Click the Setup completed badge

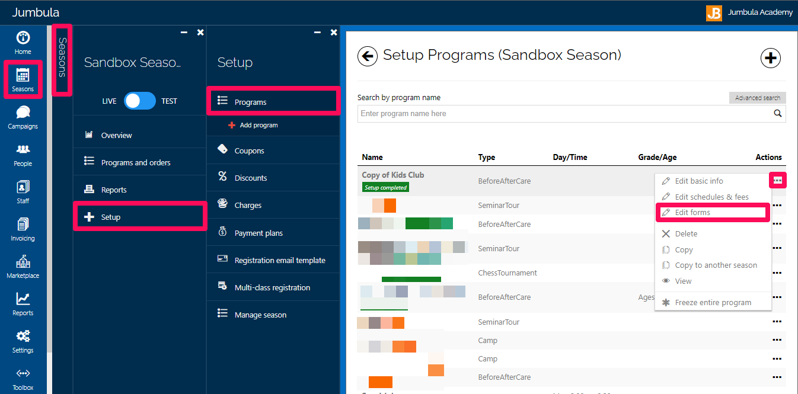[385, 187]
